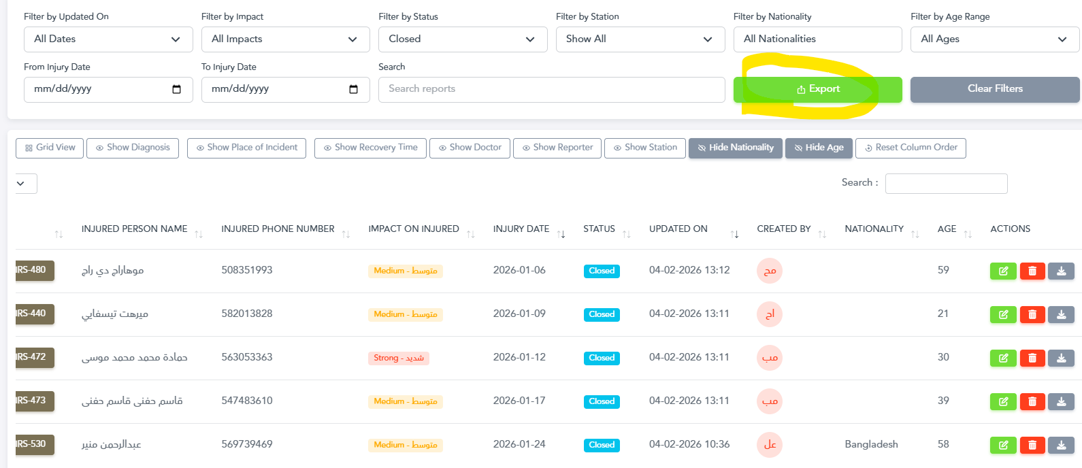Viewport: 1082px width, 468px height.
Task: Switch to Grid View
Action: coord(50,148)
